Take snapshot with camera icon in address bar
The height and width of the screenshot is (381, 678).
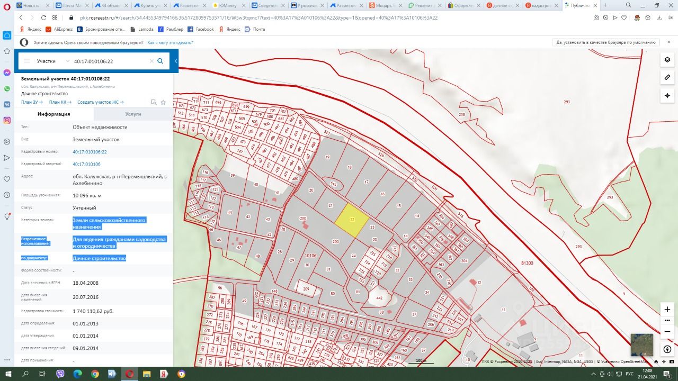(x=596, y=17)
